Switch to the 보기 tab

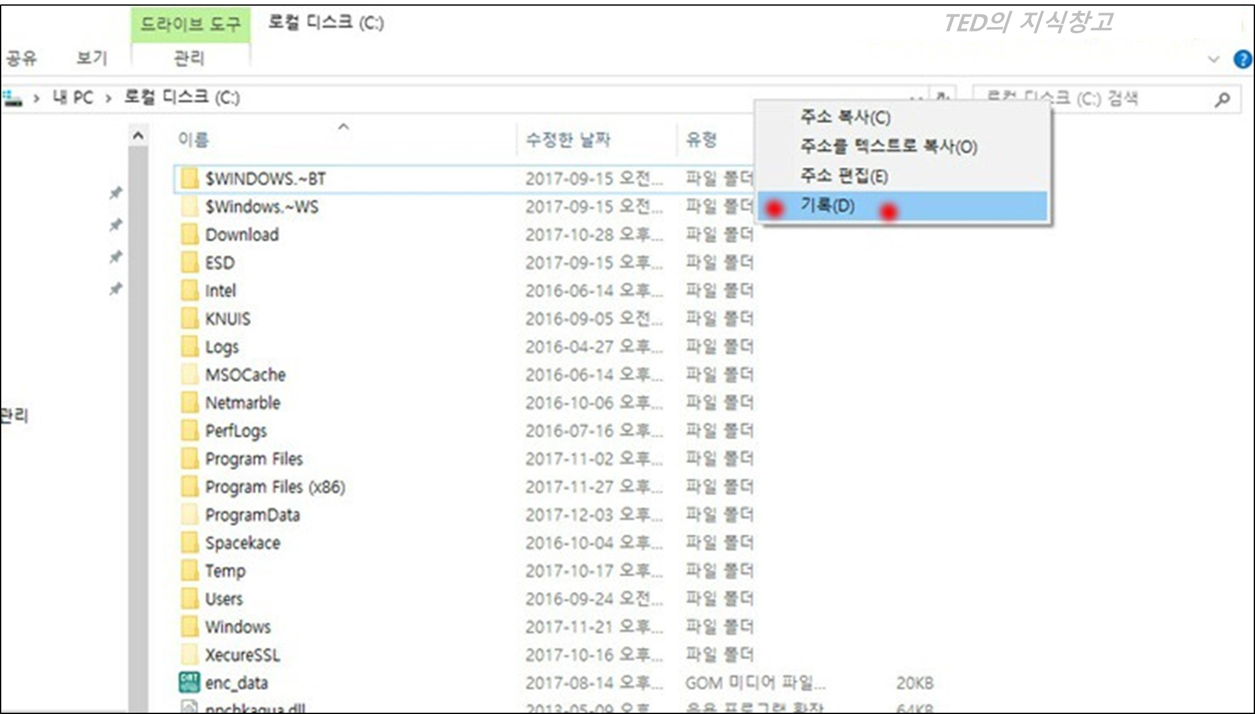[92, 58]
